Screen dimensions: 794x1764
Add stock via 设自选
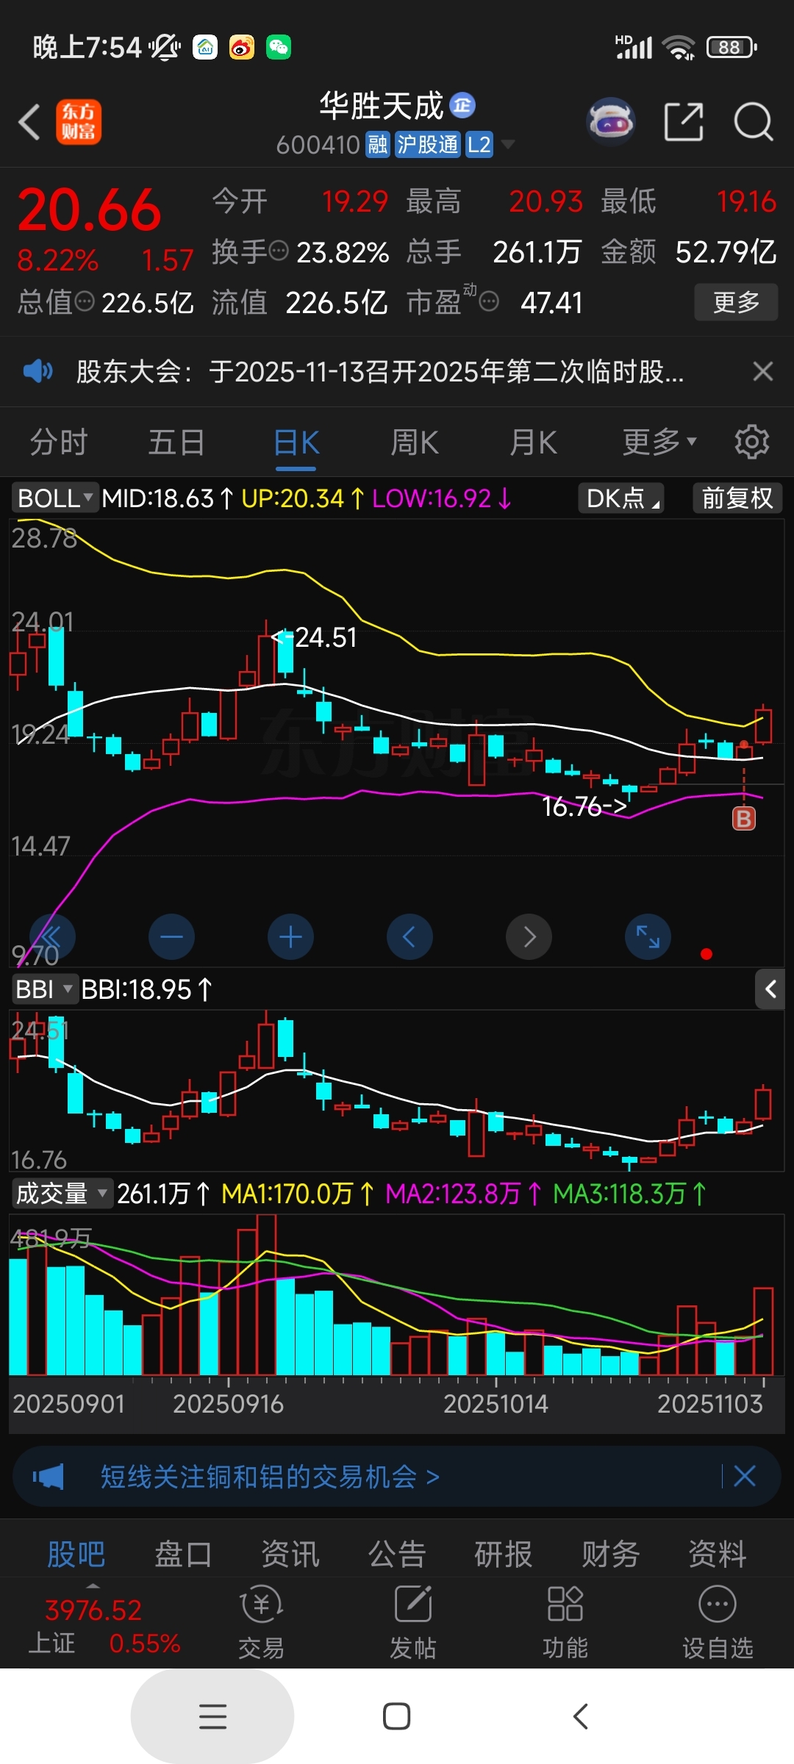click(x=718, y=1623)
